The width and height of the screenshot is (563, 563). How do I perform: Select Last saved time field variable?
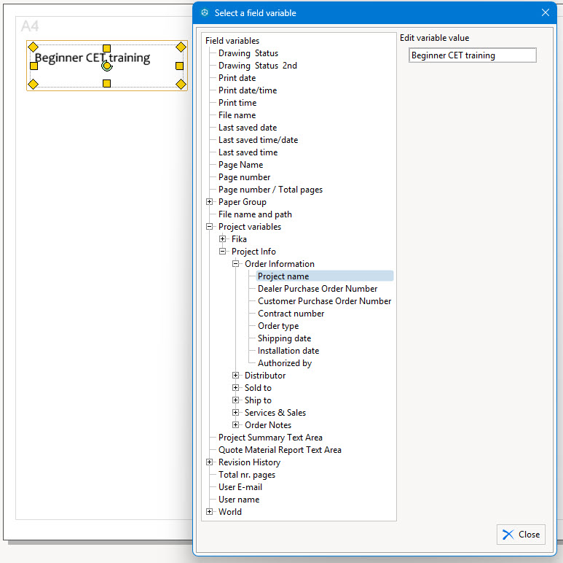point(248,152)
